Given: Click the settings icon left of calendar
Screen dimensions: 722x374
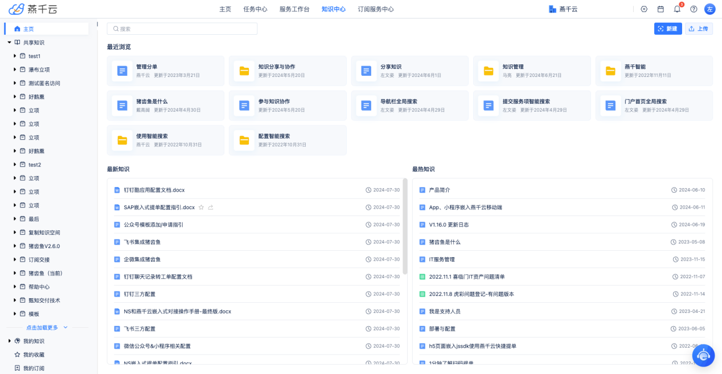Looking at the screenshot, I should [x=644, y=9].
